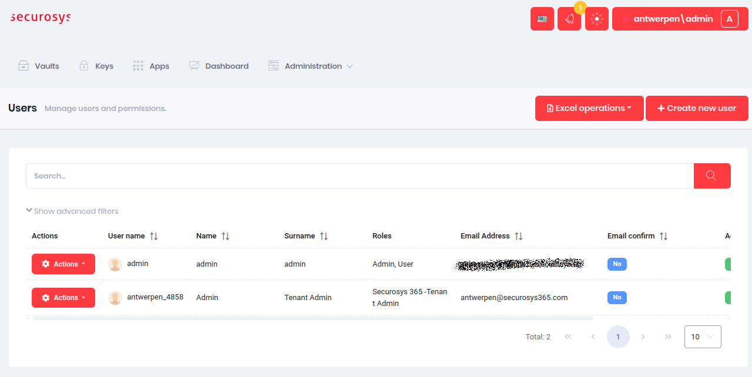Open the Excel operations dropdown

tap(589, 108)
